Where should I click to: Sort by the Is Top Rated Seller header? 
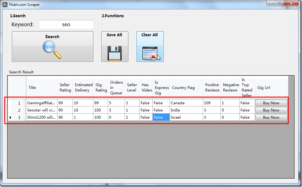[247, 87]
